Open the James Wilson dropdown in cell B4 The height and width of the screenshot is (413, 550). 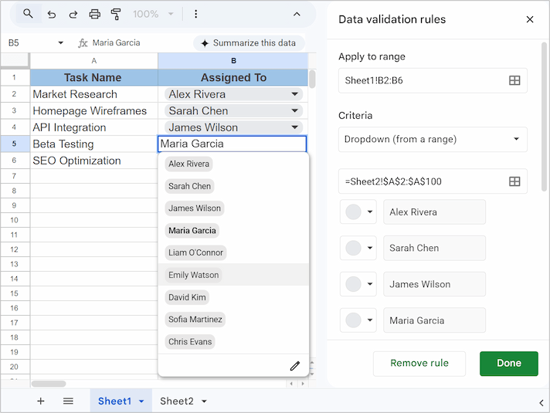(294, 127)
